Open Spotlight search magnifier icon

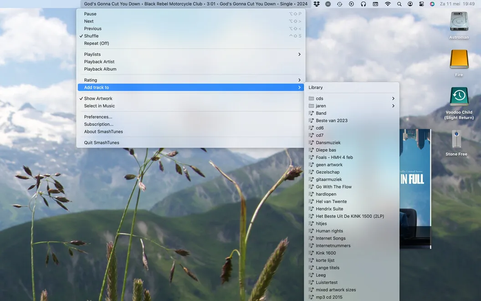point(399,4)
